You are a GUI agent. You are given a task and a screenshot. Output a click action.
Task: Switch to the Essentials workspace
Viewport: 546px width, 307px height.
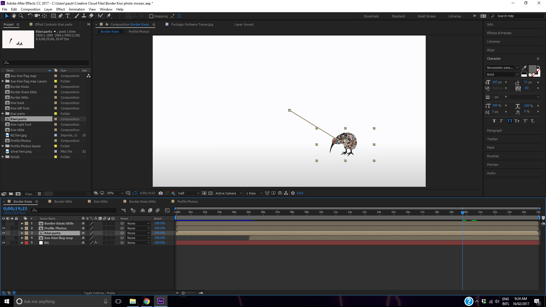[x=371, y=16]
